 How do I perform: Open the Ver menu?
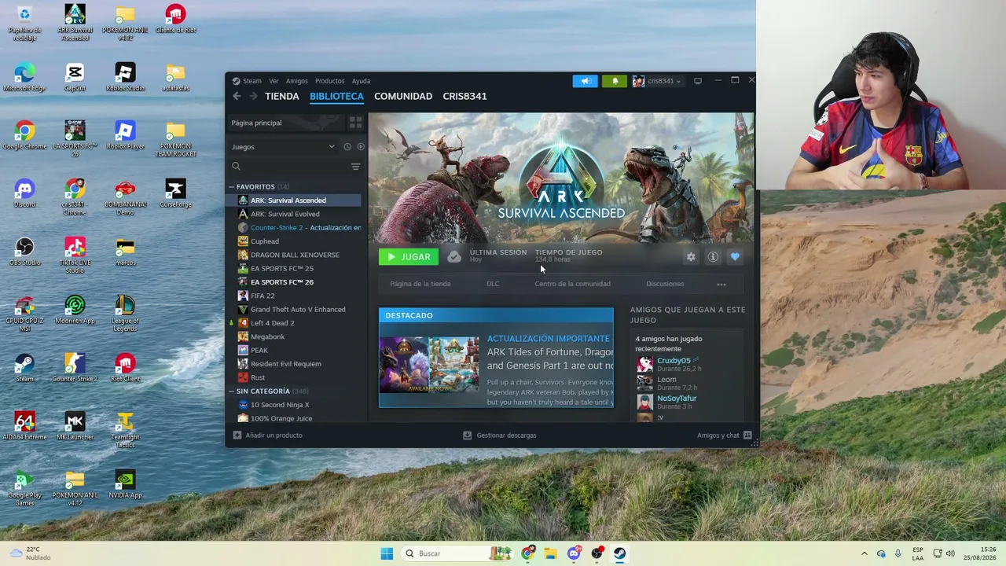point(274,81)
